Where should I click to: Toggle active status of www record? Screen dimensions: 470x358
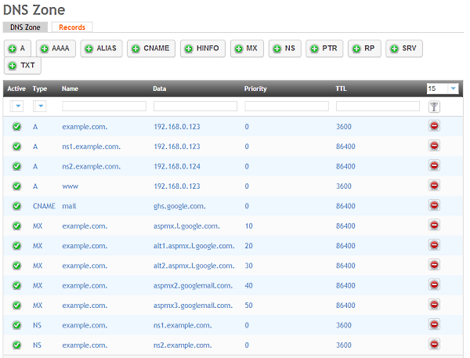[16, 186]
